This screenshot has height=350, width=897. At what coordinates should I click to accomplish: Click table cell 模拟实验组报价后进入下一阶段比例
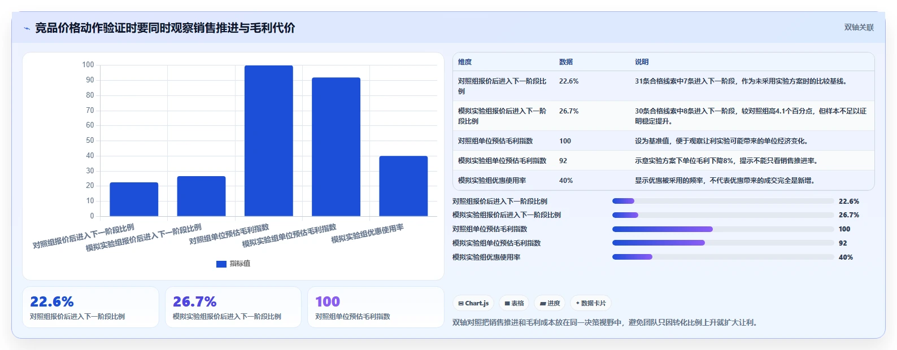tap(503, 116)
